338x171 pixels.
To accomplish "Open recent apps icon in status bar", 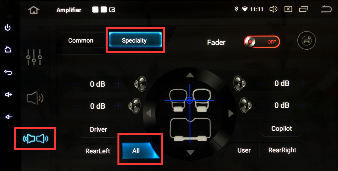I will point(303,9).
